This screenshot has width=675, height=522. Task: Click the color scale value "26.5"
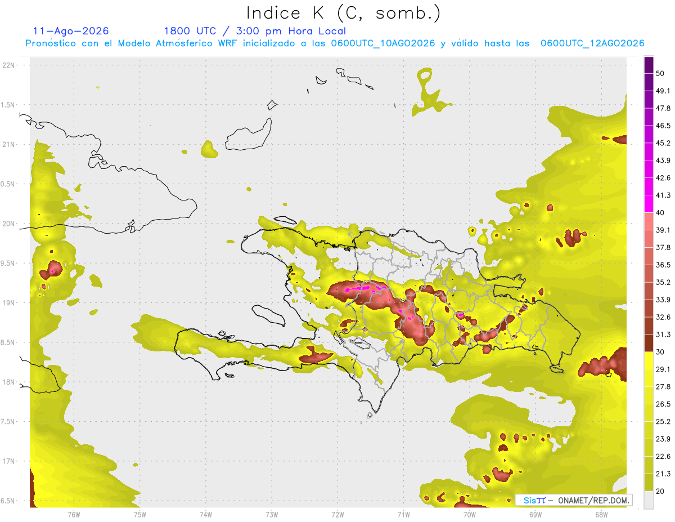point(663,404)
